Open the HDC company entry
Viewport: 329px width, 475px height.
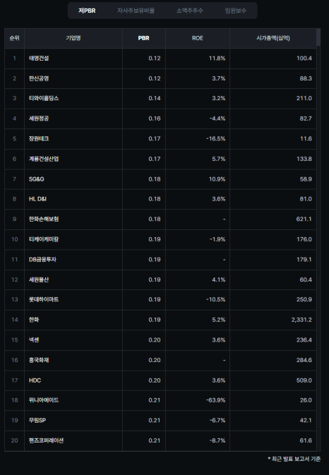coord(35,380)
